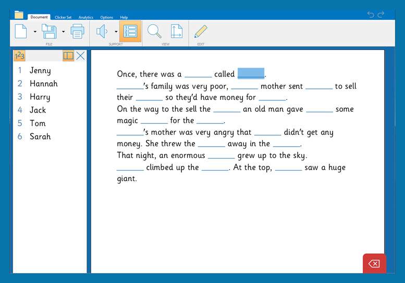Open the Clicker Set tab
This screenshot has width=405, height=283.
coord(63,17)
